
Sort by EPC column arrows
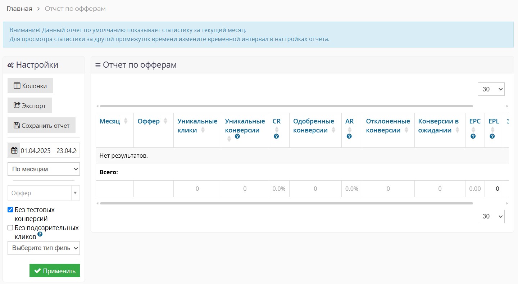click(x=473, y=130)
